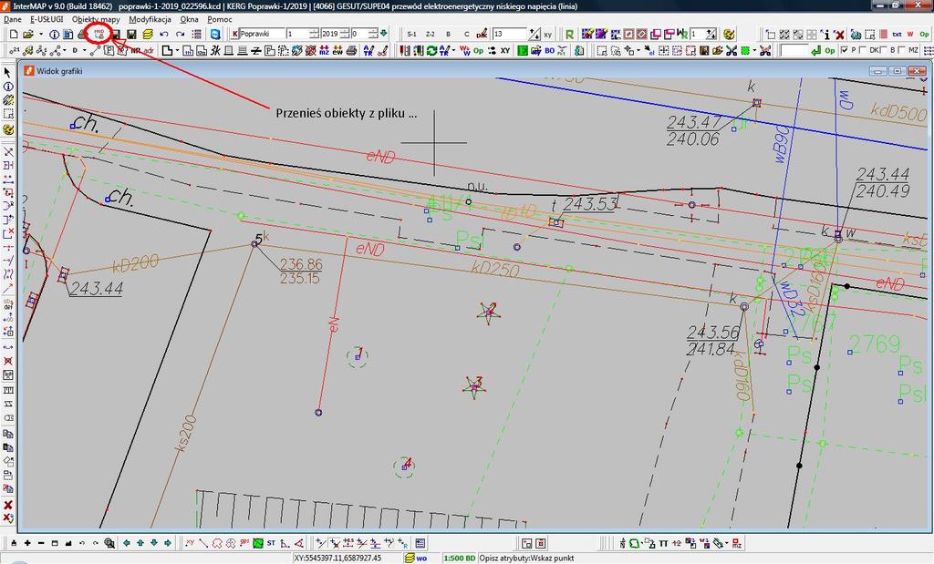
Task: Expand the page shape dropdown arrow
Action: 177,51
